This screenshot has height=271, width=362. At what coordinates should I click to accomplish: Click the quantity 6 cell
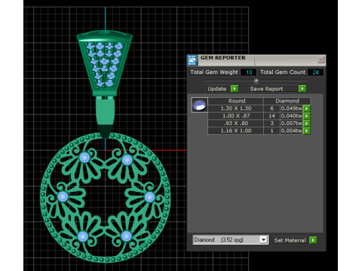(x=271, y=108)
